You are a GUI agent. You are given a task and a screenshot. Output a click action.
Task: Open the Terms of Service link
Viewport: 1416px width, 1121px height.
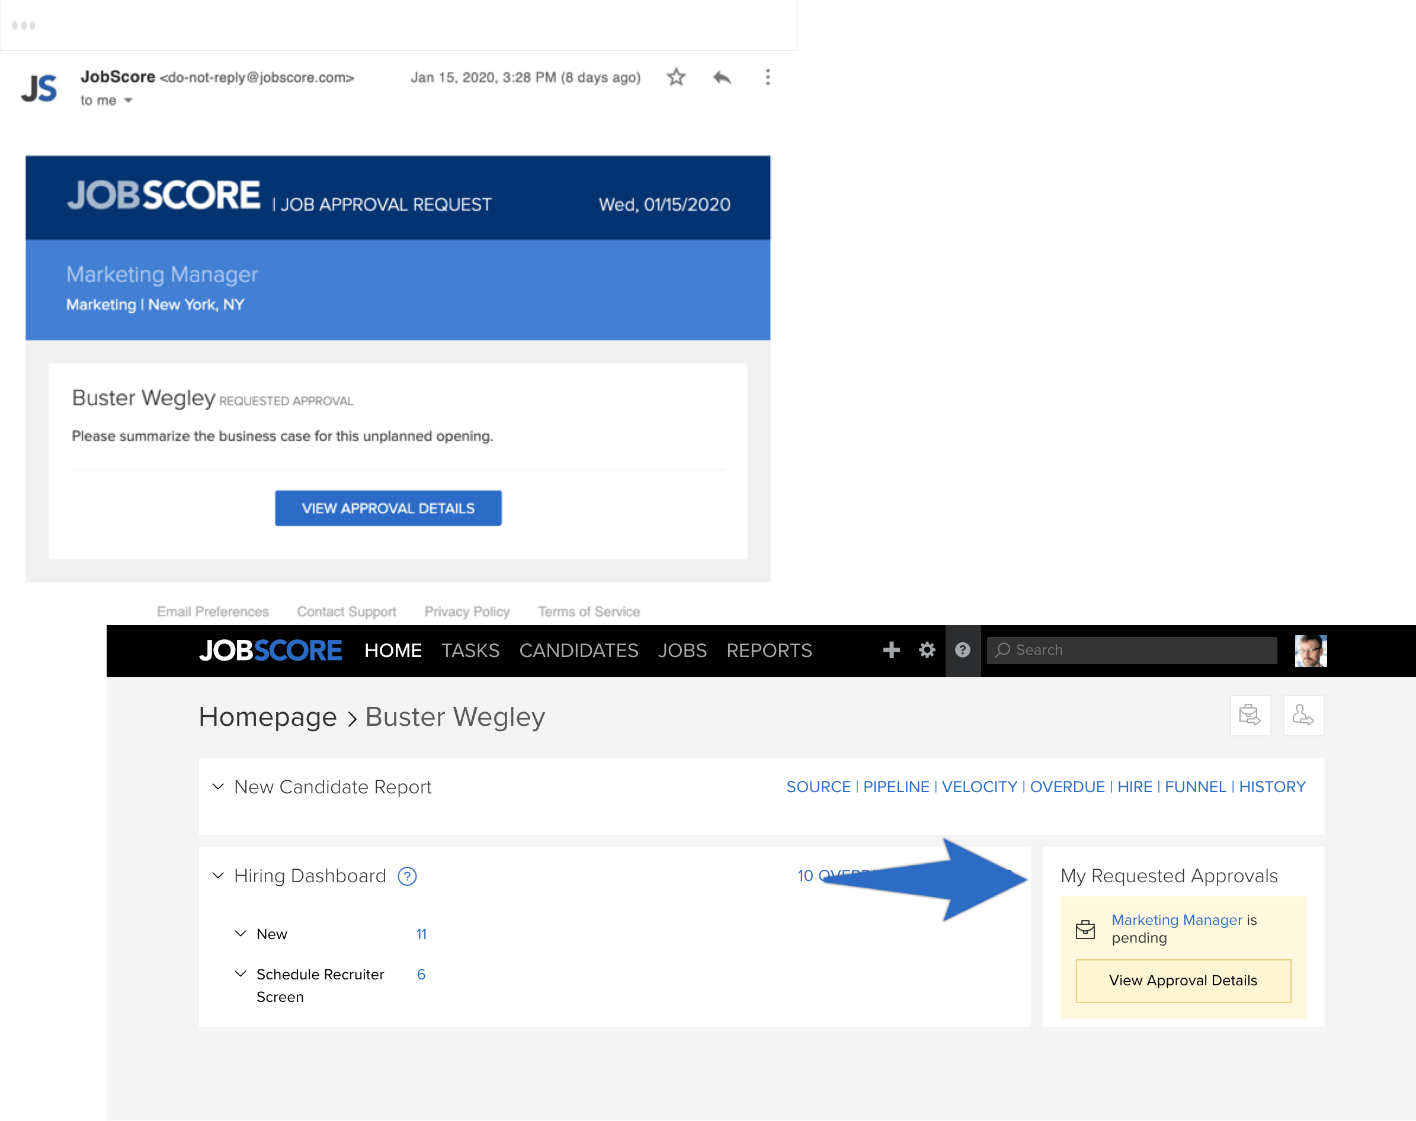(588, 611)
